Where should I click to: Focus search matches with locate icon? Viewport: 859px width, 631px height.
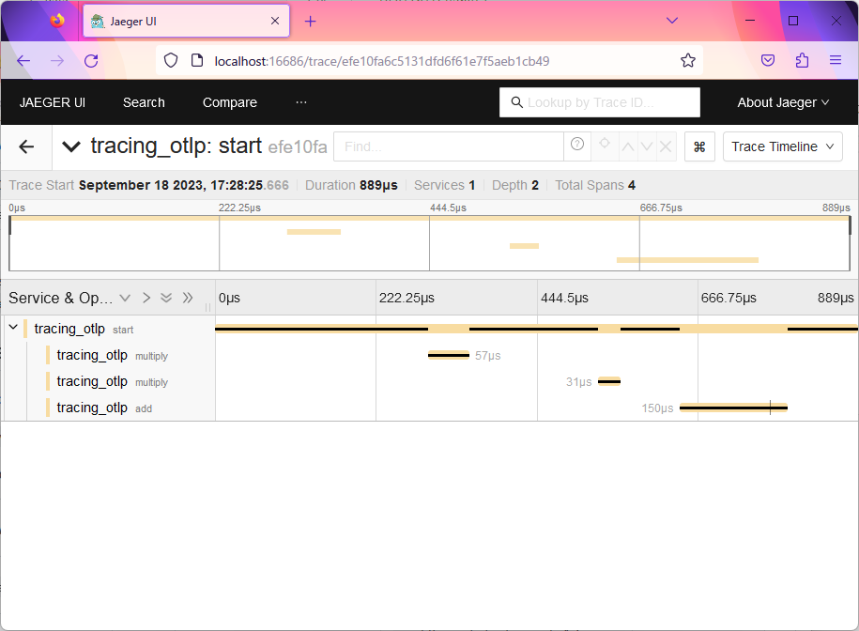[605, 144]
